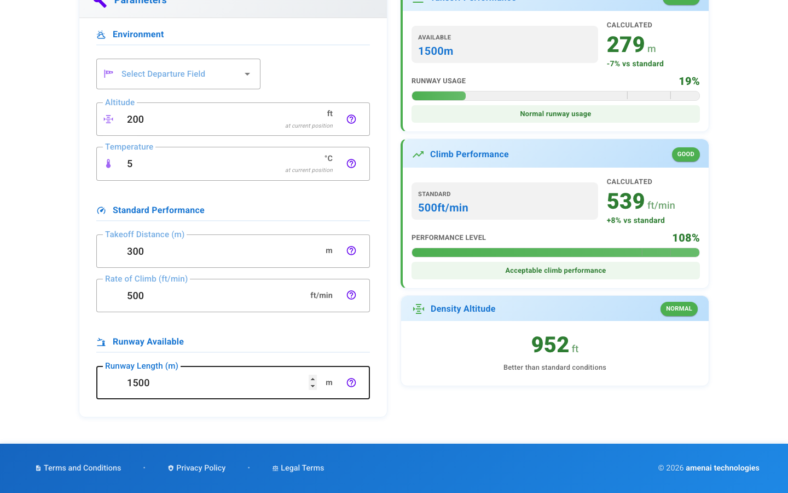
Task: Click the Temperature help question icon
Action: (351, 164)
